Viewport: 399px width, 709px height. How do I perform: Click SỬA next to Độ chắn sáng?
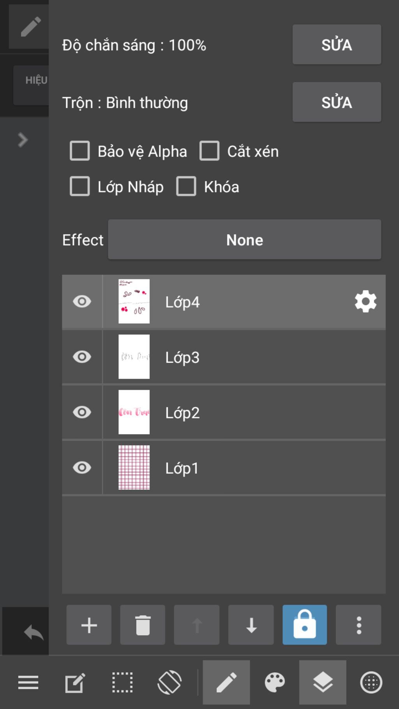337,44
